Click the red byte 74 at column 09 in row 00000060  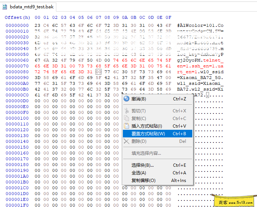116,60
